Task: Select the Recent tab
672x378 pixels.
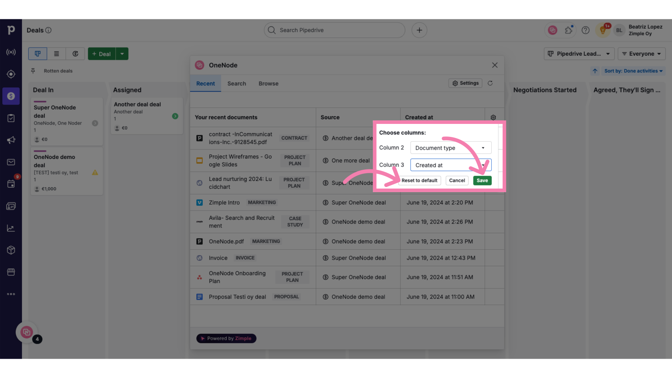Action: coord(205,84)
